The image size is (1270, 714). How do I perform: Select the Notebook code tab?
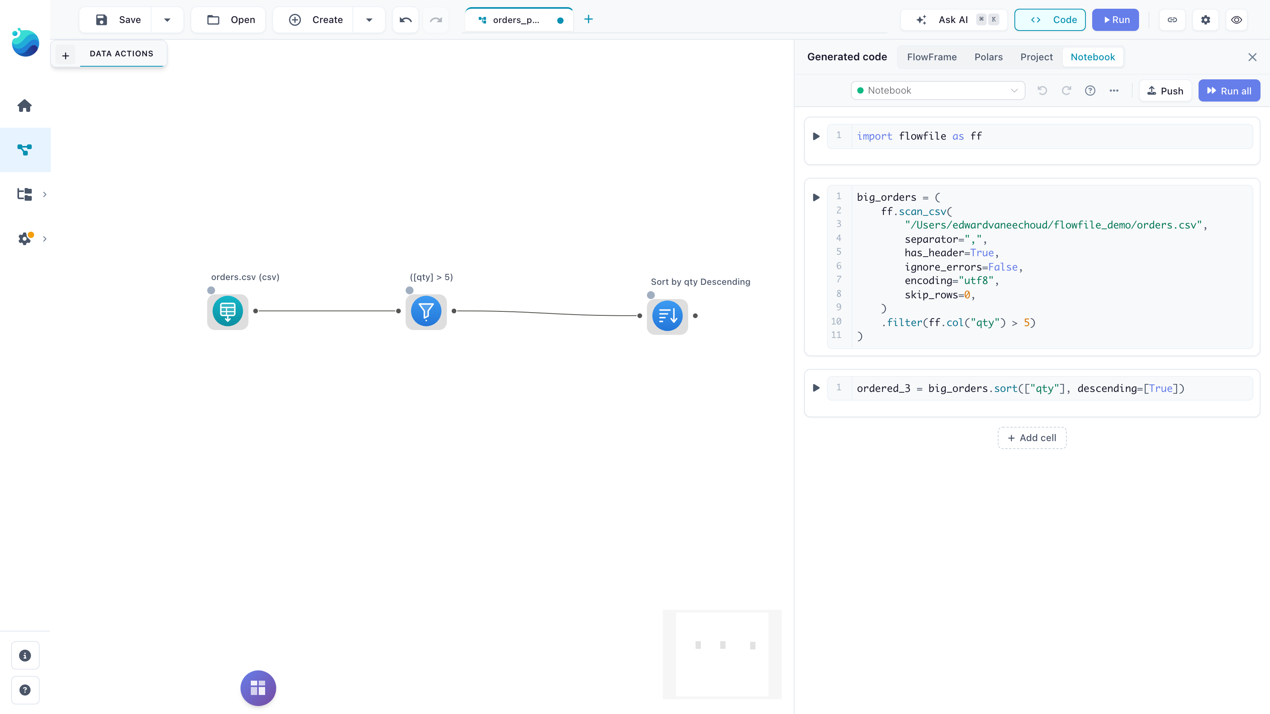coord(1093,57)
